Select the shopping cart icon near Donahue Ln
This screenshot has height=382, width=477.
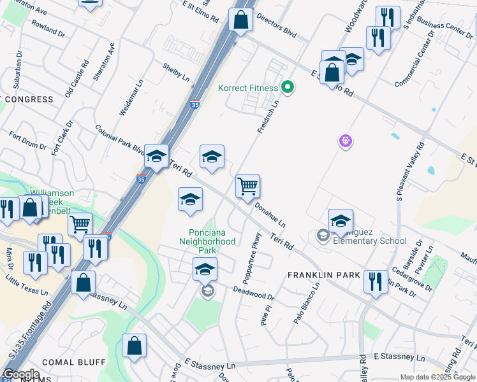click(247, 187)
